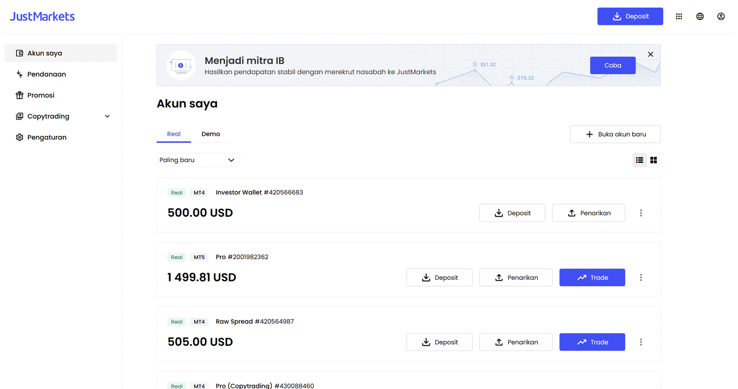Viewport: 738px width, 389px height.
Task: Click the Raw Spread #420564987 title
Action: tap(255, 321)
